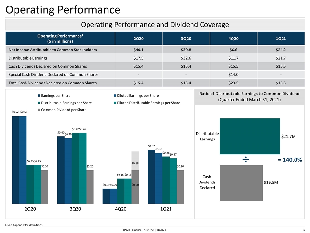The width and height of the screenshot is (310, 233).
Task: Click the $21.7M label beside the green bar
Action: [288, 136]
